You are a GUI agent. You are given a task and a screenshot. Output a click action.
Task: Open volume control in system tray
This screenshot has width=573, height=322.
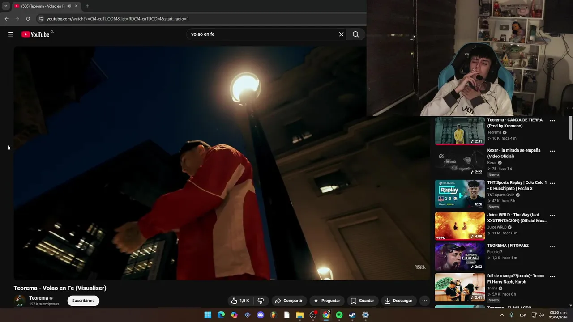(542, 315)
